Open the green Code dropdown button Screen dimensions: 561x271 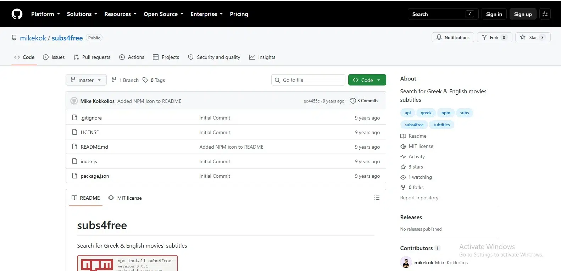coord(367,80)
